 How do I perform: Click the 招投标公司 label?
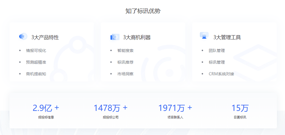tap(111, 117)
